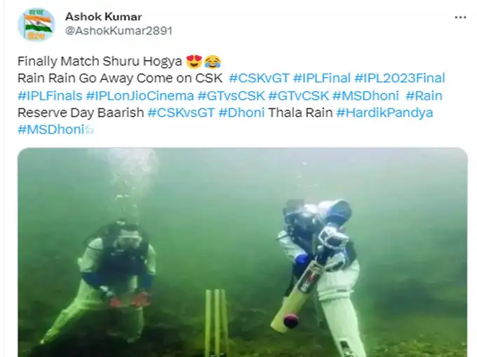Open the #CSKvsGT hashtag

(x=181, y=113)
